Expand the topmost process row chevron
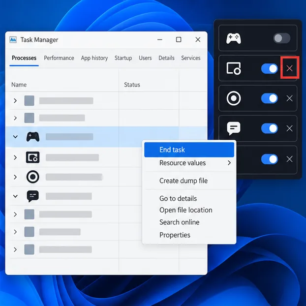Screen dimensions: 306x306 (15, 101)
